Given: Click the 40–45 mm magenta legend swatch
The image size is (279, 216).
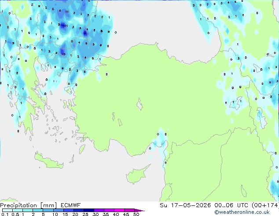Looking at the screenshot, I should click(119, 210).
